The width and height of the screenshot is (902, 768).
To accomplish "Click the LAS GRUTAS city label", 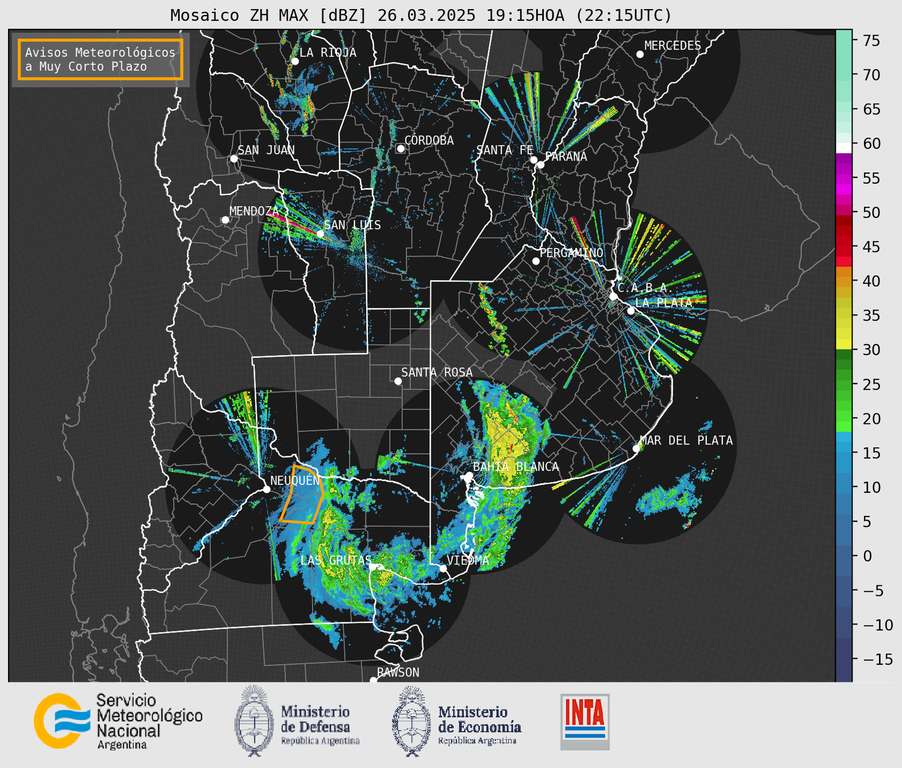I will point(336,560).
